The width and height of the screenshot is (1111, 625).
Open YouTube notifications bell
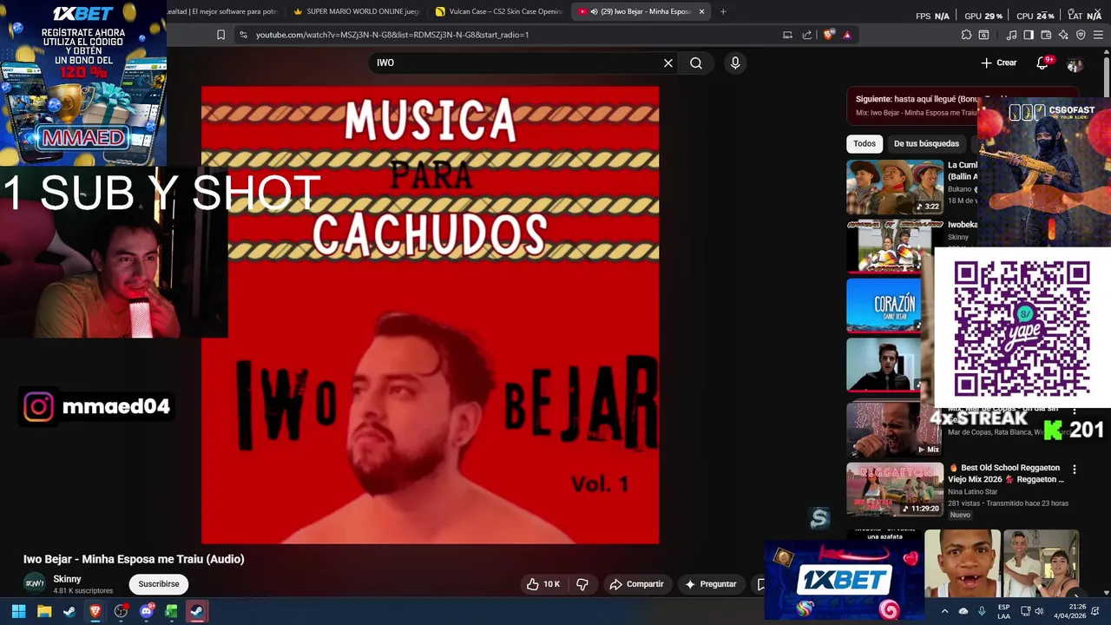(x=1042, y=62)
